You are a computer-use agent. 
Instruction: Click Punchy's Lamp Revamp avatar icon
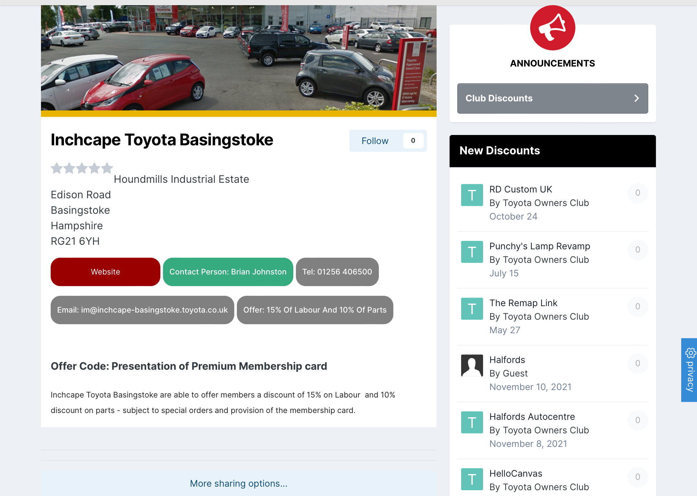[472, 252]
